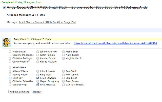Uncheck the completed to-do checkbox
The image size is (162, 102).
click(x=4, y=8)
